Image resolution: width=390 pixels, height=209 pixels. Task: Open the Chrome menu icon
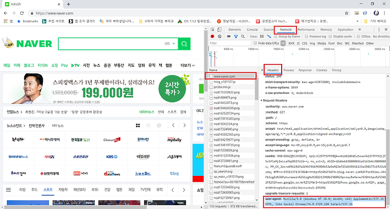(385, 13)
